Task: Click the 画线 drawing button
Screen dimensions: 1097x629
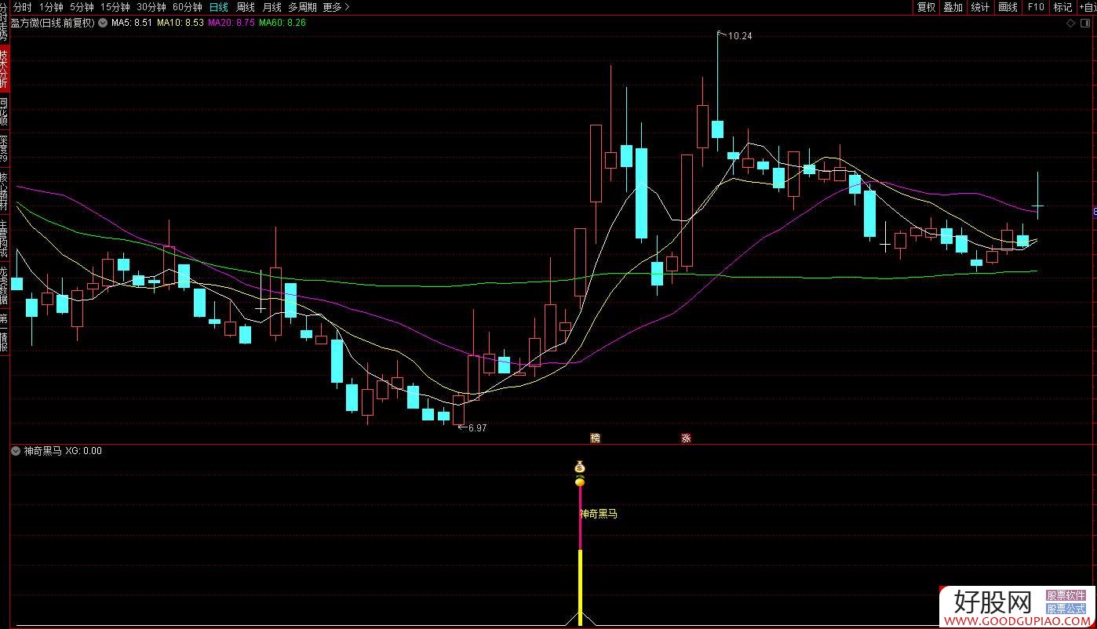Action: [x=1008, y=7]
